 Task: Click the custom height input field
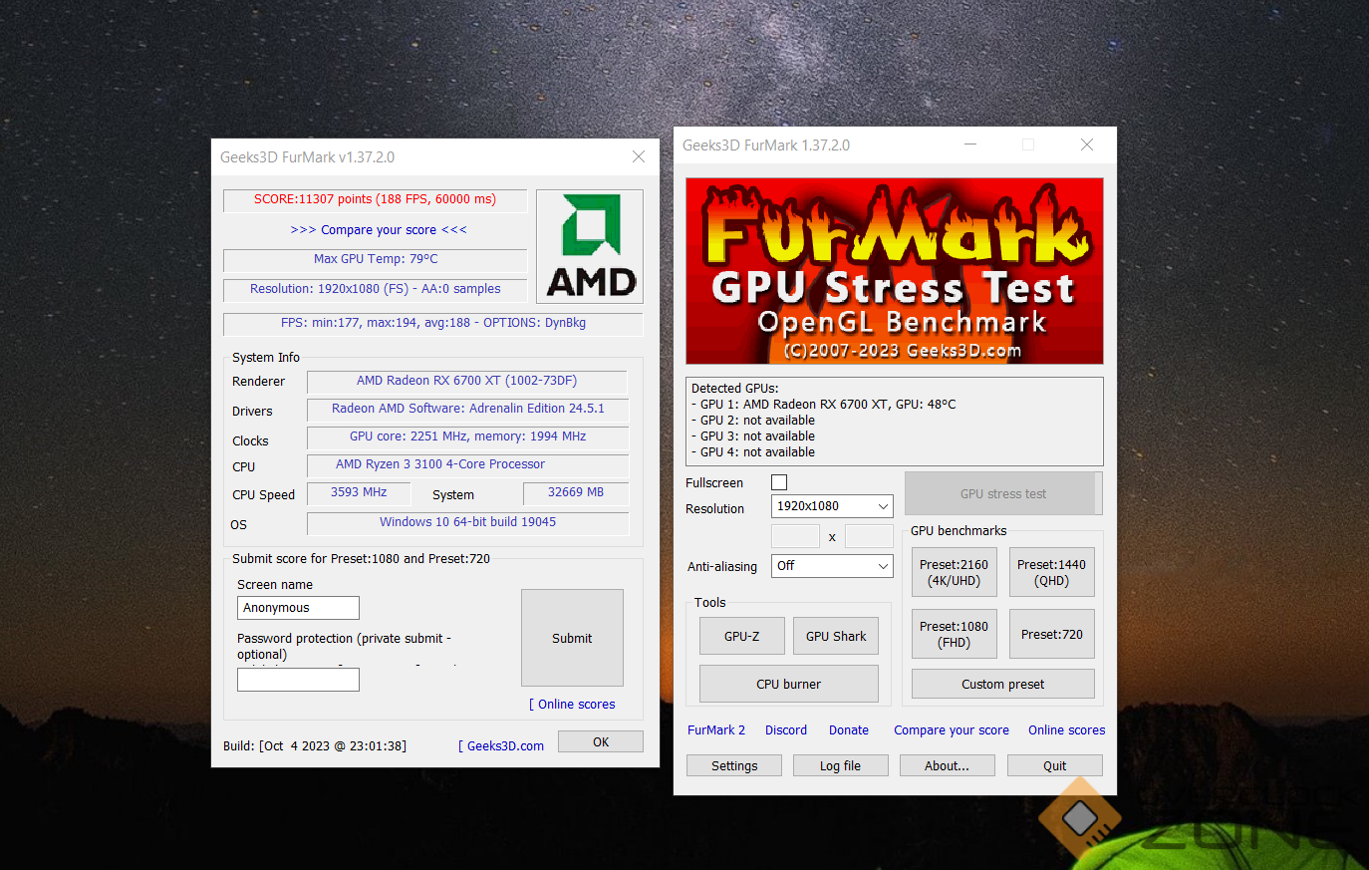click(x=869, y=536)
